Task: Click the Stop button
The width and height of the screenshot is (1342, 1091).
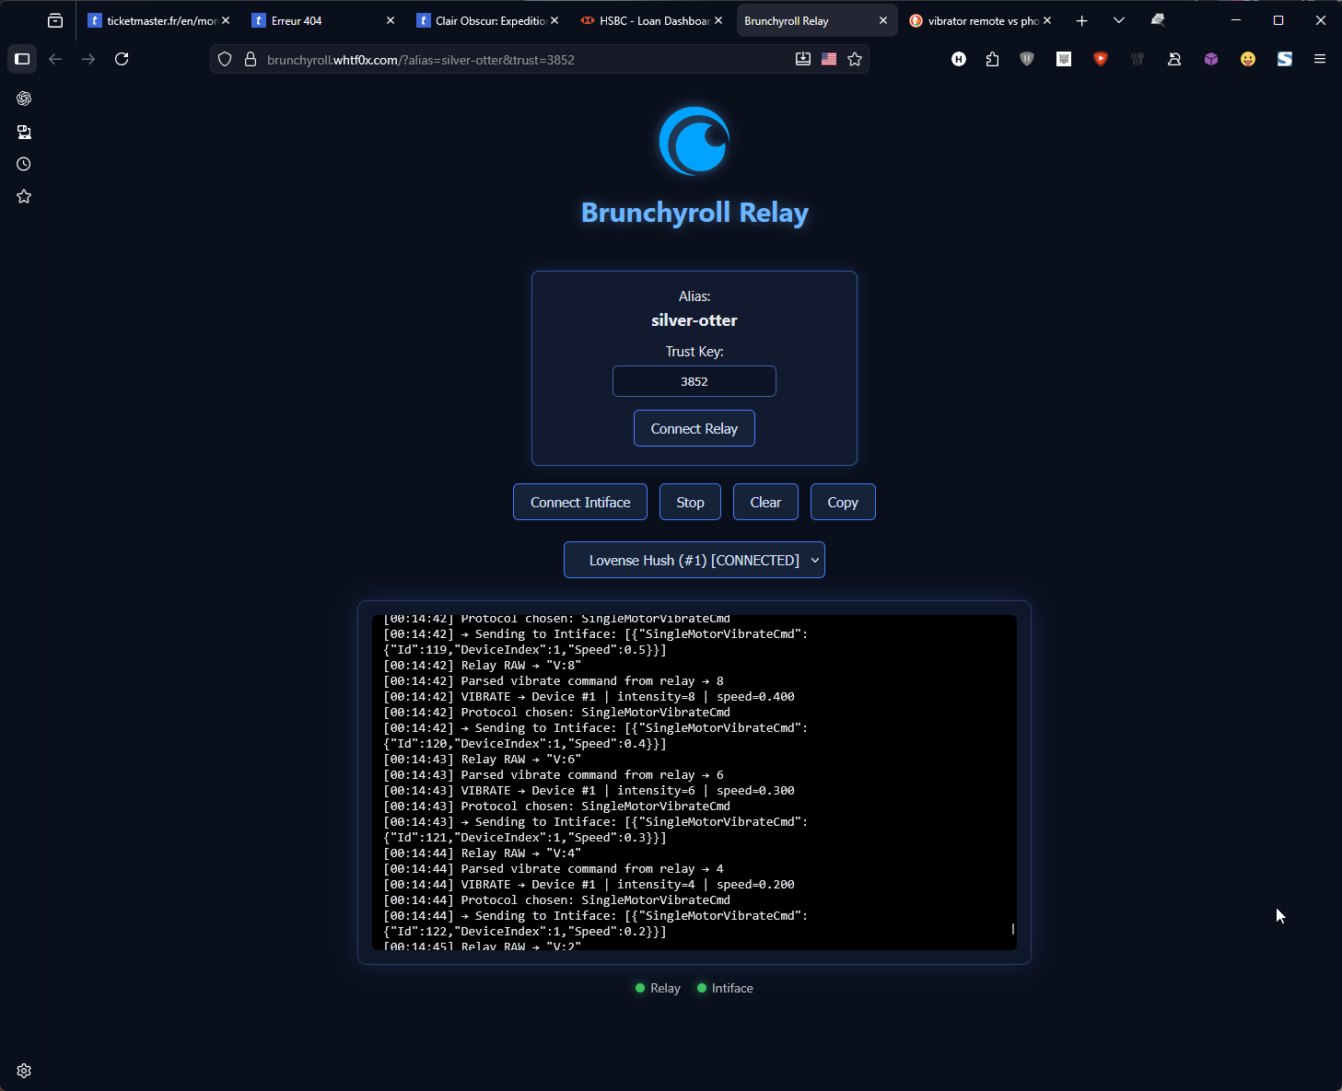Action: coord(690,502)
